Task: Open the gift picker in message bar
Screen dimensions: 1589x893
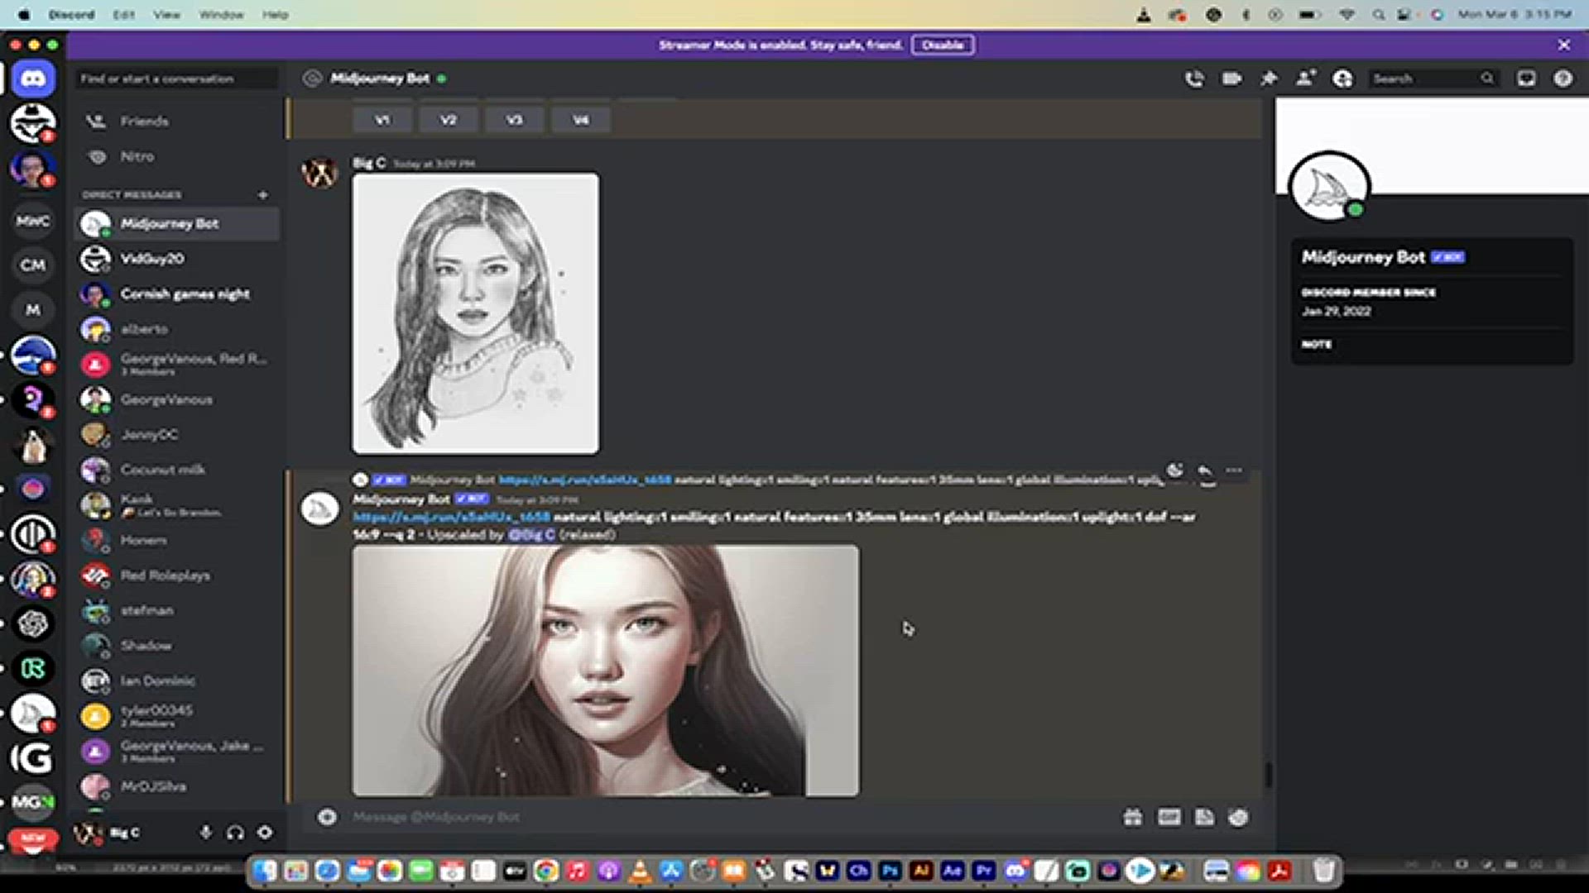Action: [x=1133, y=817]
